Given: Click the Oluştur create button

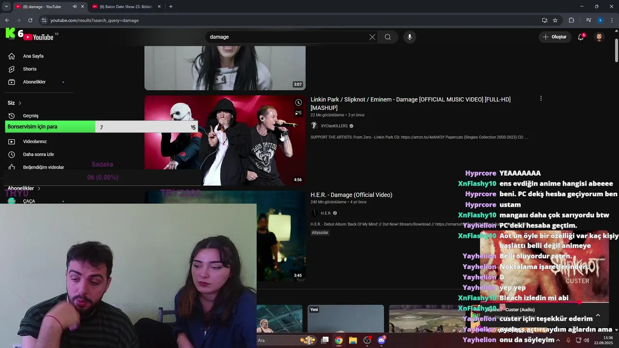Looking at the screenshot, I should 554,37.
